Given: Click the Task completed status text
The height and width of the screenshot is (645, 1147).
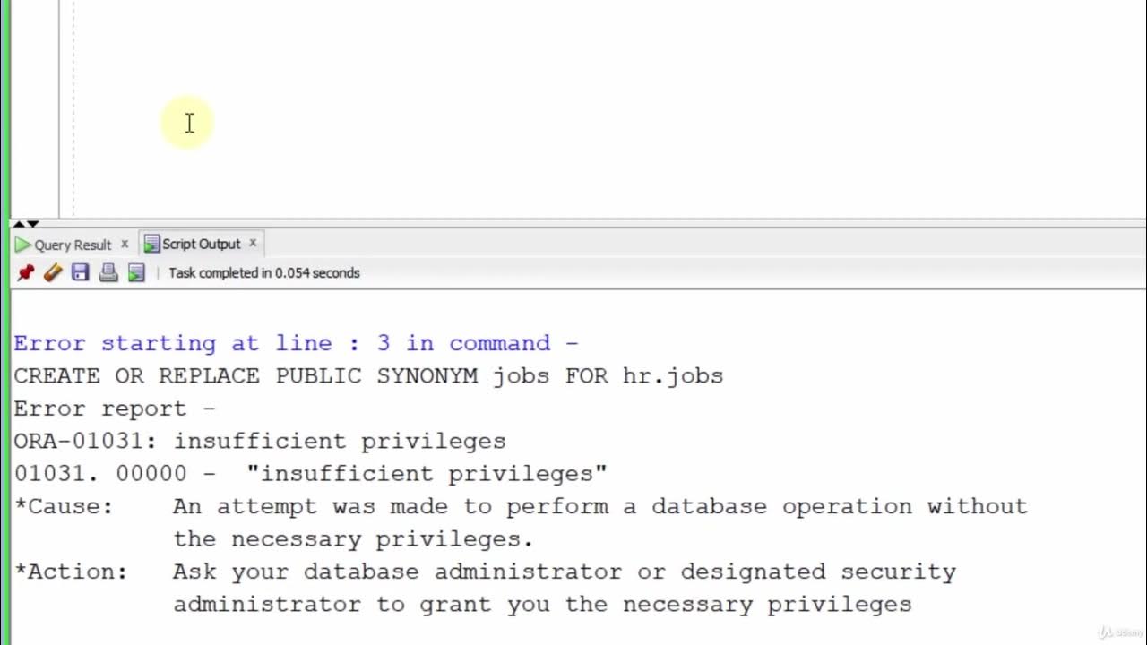Looking at the screenshot, I should [x=264, y=273].
